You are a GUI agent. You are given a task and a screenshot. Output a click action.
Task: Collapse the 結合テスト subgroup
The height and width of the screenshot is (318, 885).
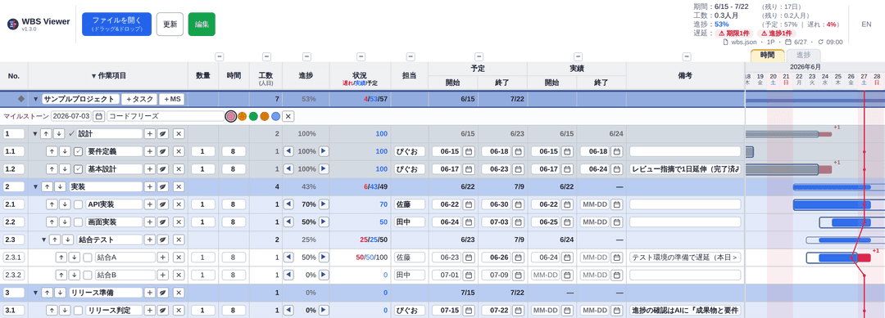[44, 240]
